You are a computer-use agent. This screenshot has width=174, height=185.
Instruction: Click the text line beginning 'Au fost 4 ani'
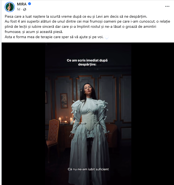point(87,22)
